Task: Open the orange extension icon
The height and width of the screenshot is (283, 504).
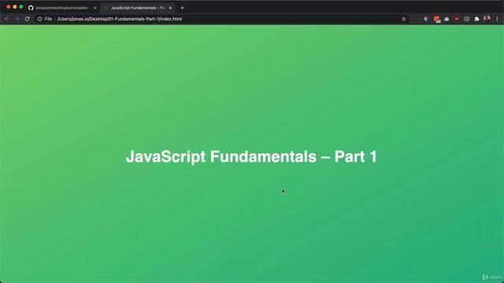Action: pos(437,19)
